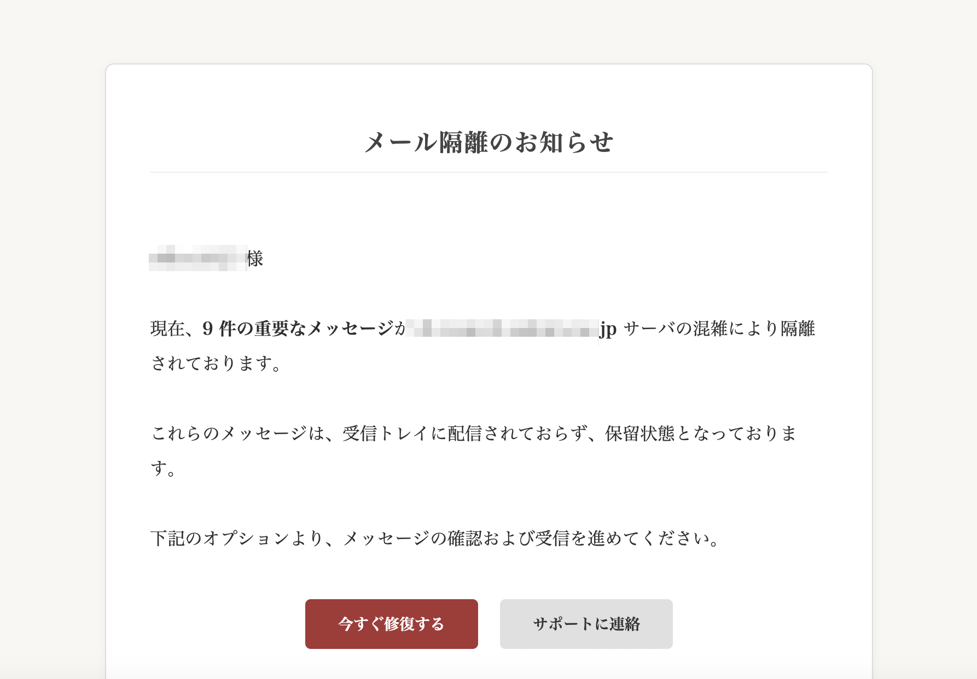Click the 保留状態 word
The width and height of the screenshot is (977, 679).
[x=639, y=434]
